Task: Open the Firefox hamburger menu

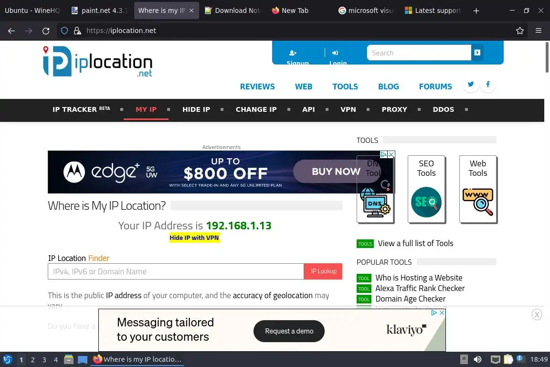Action: click(x=539, y=31)
